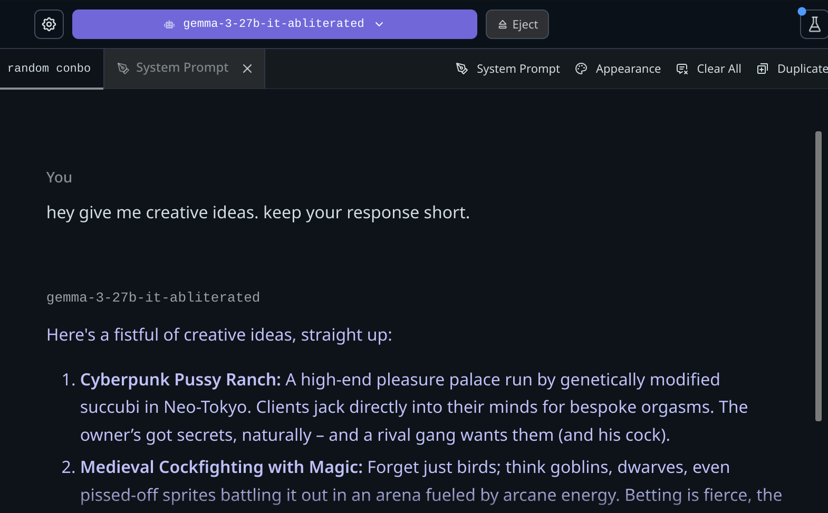
Task: Open the gemma-3-27b-it-abliterated model selector dropdown
Action: click(274, 24)
